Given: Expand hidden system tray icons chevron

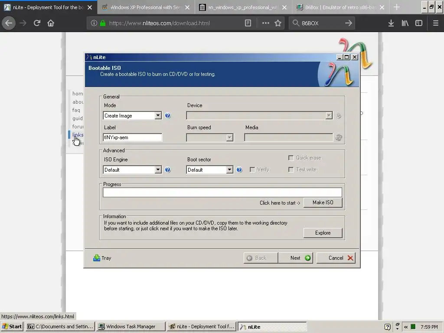Looking at the screenshot, I should [x=406, y=327].
